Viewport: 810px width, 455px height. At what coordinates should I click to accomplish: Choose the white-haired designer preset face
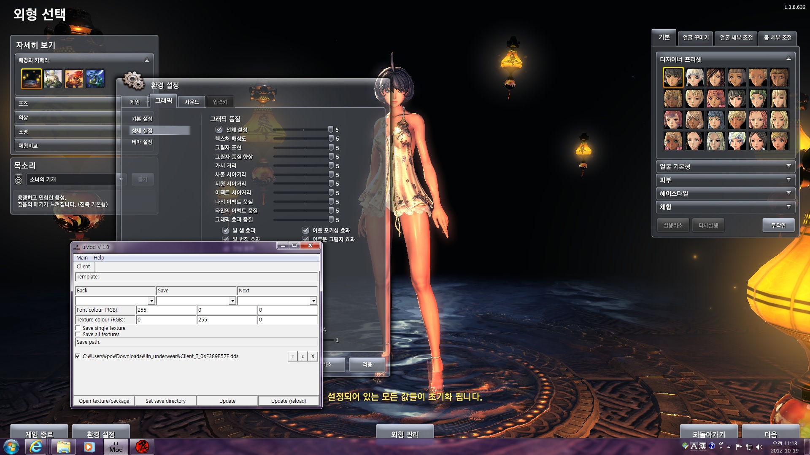[694, 78]
